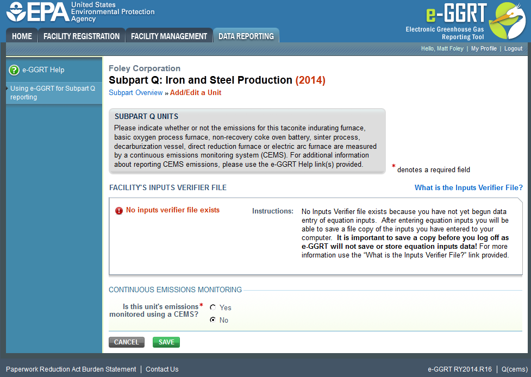
Task: Click the CONTINUOUS EMISSIONS MONITORING section title
Action: click(175, 290)
